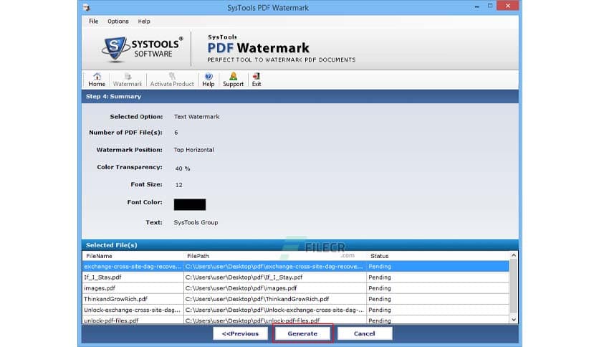Click the Generate button
Screen dimensions: 599x347
(x=302, y=333)
